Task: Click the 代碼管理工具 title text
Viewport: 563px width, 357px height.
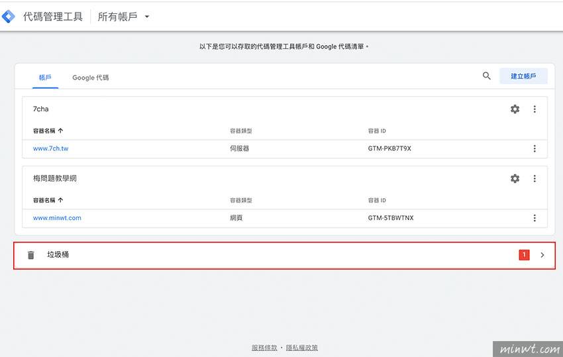Action: click(x=53, y=17)
